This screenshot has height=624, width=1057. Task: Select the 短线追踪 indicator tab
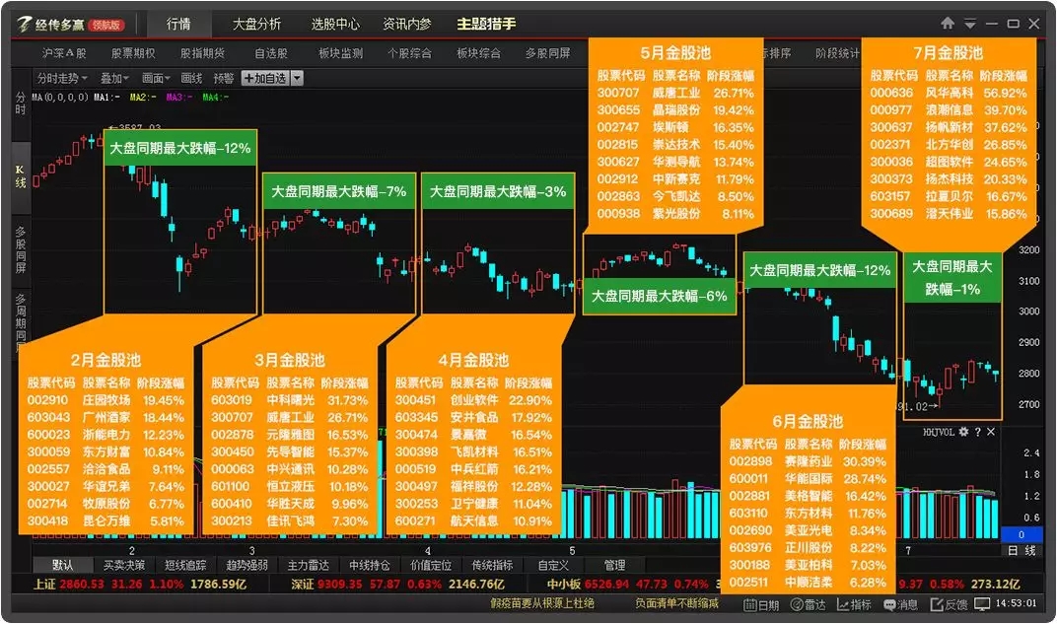coord(185,566)
